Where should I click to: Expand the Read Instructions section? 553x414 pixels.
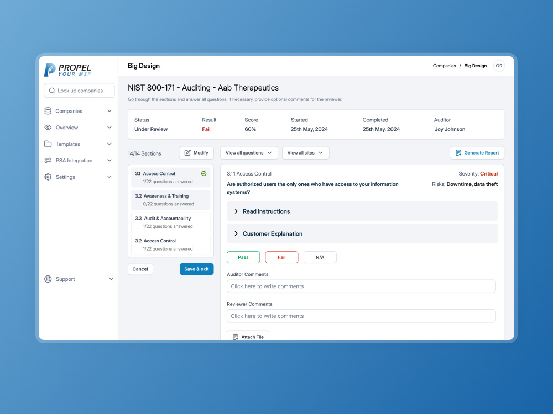pyautogui.click(x=362, y=211)
